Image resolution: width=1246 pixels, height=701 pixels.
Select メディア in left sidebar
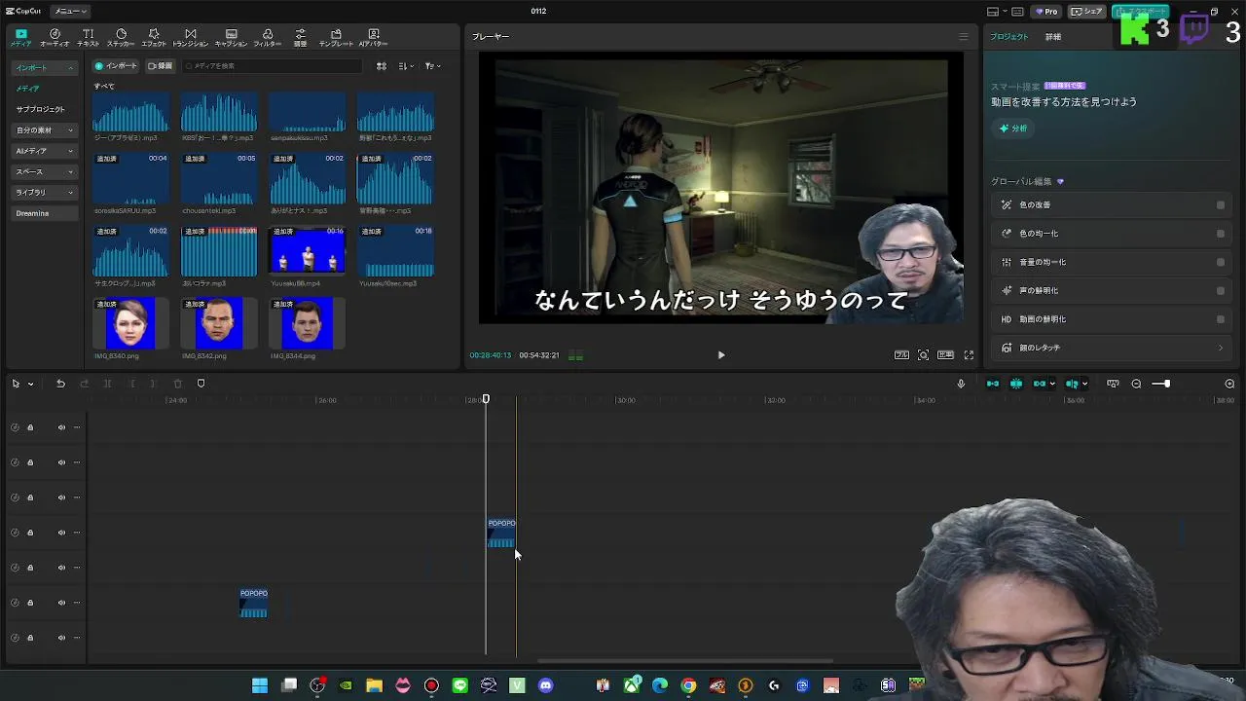[x=27, y=89]
